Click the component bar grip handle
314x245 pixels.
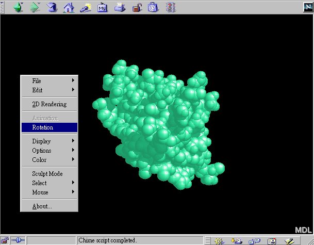[x=208, y=240]
